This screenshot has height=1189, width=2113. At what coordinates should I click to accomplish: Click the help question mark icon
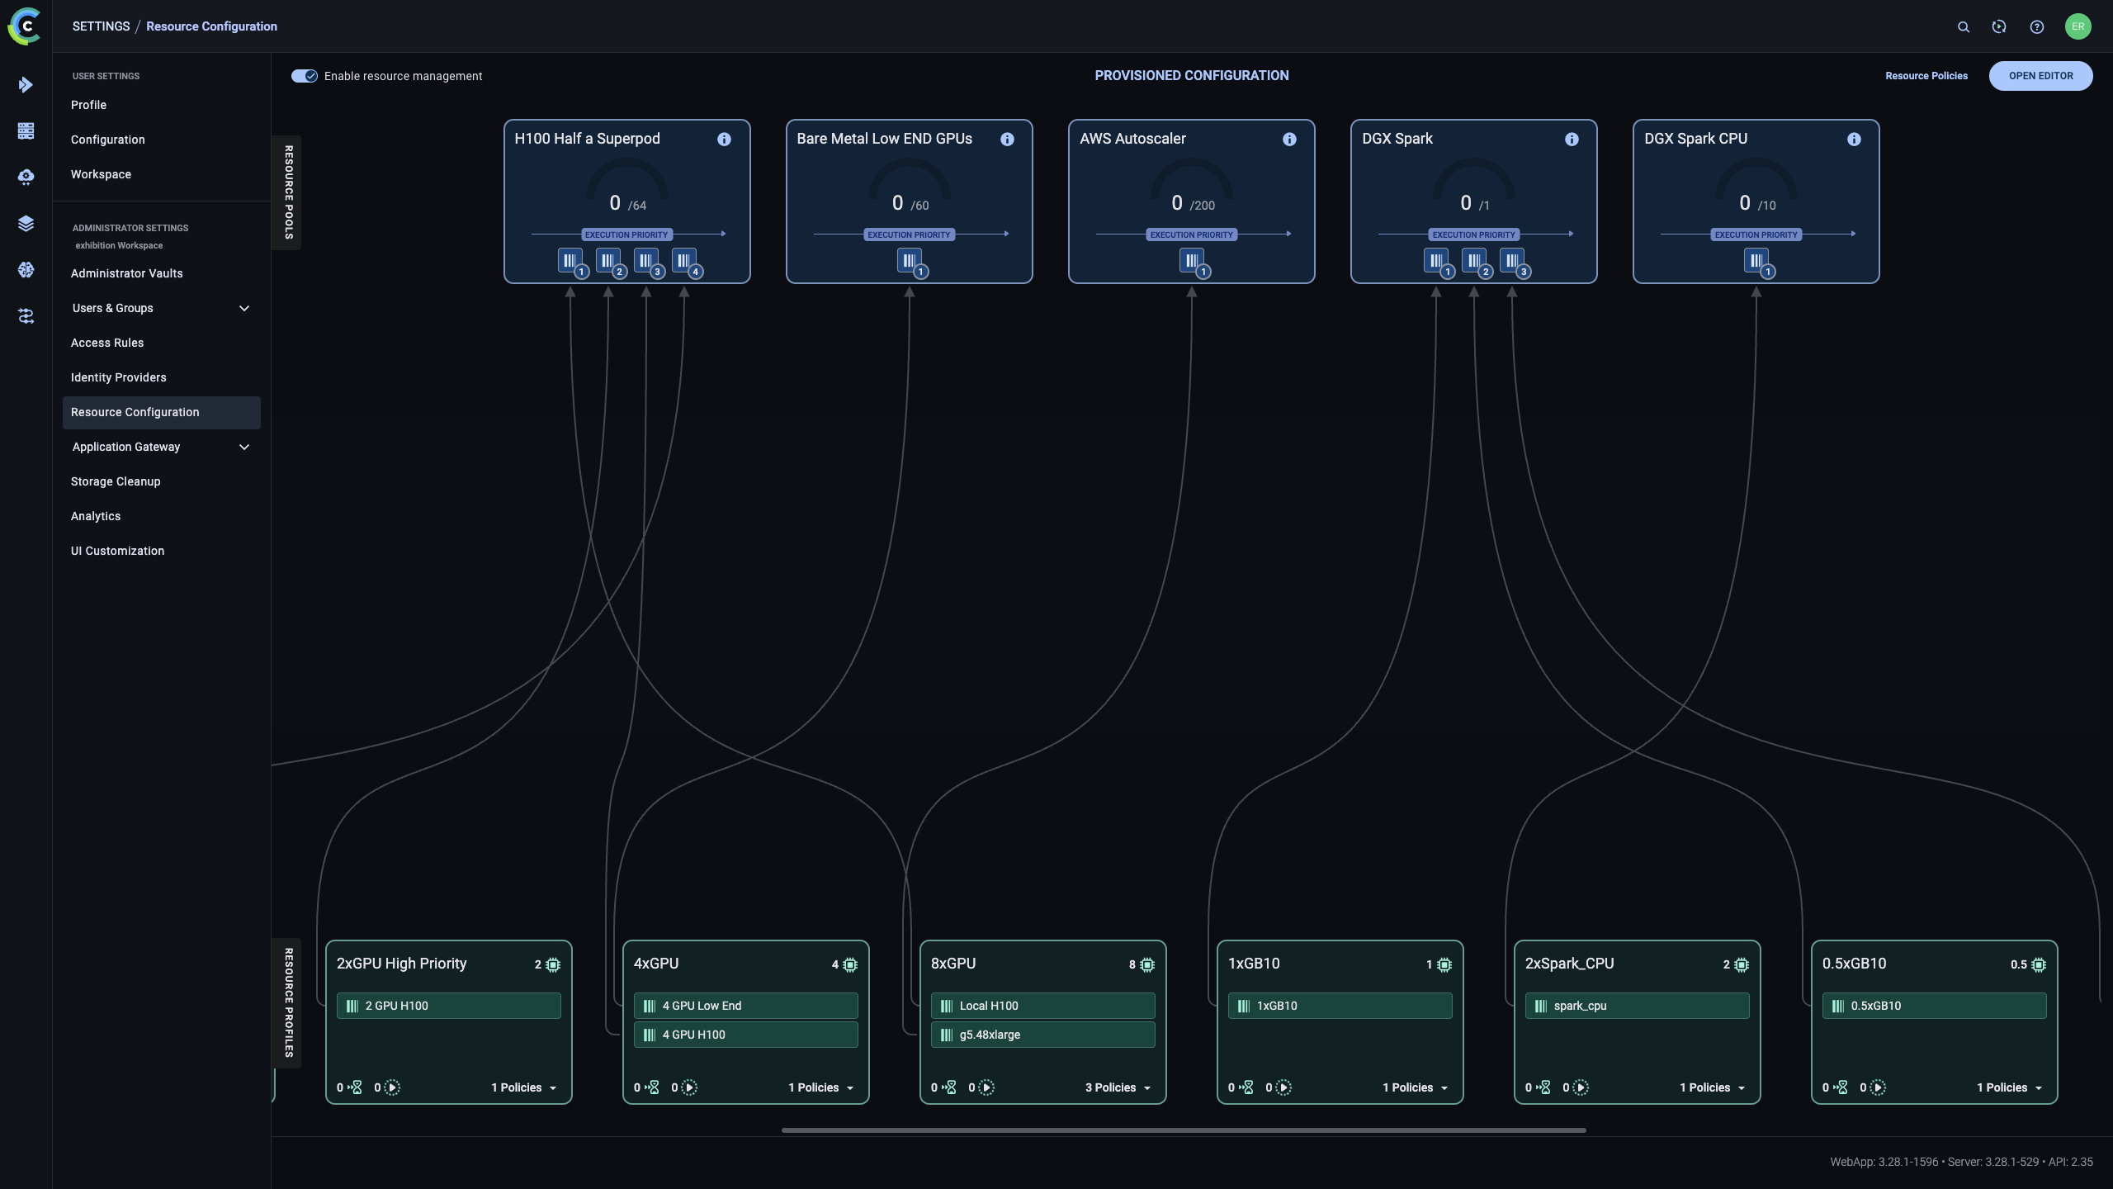[2037, 26]
